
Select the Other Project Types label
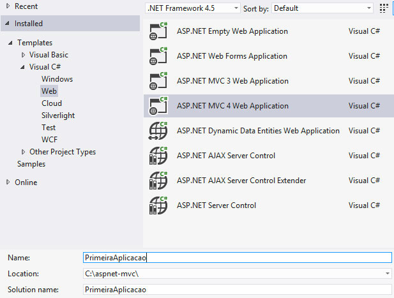coord(63,152)
